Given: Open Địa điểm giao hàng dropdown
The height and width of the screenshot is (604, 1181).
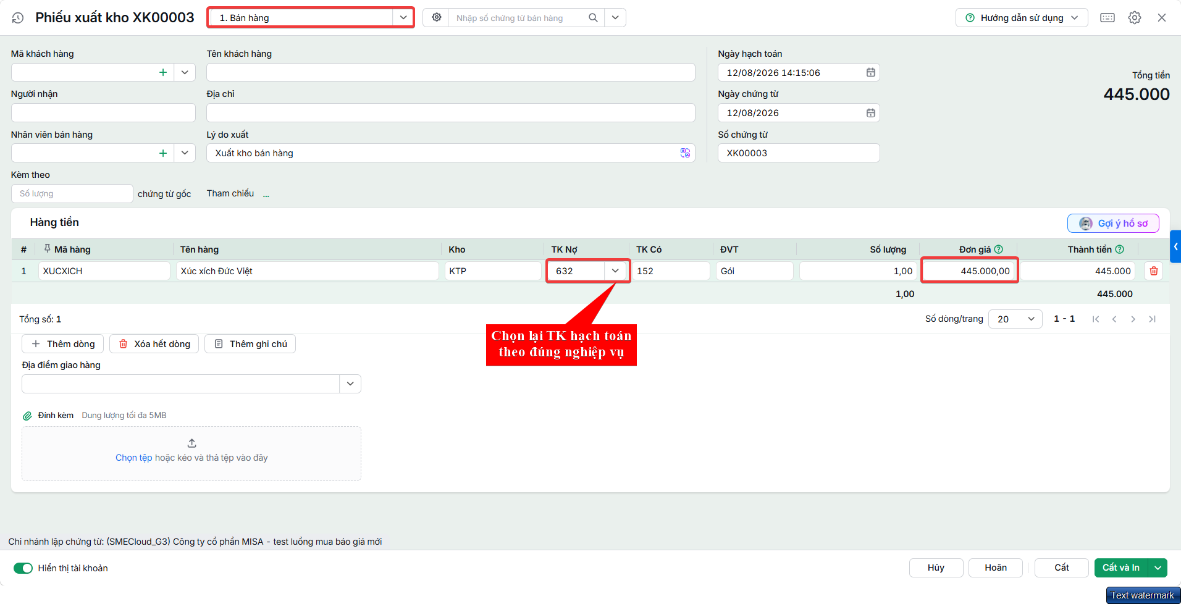Looking at the screenshot, I should pyautogui.click(x=350, y=384).
